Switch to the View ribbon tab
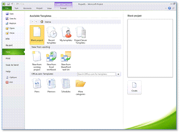 click(49, 8)
